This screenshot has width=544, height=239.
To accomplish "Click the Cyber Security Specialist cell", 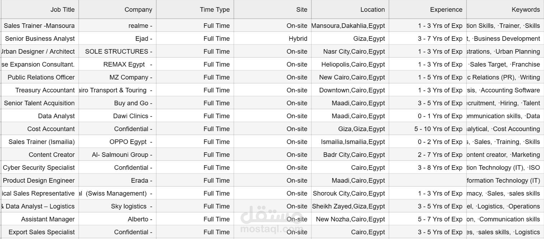I will coord(40,167).
